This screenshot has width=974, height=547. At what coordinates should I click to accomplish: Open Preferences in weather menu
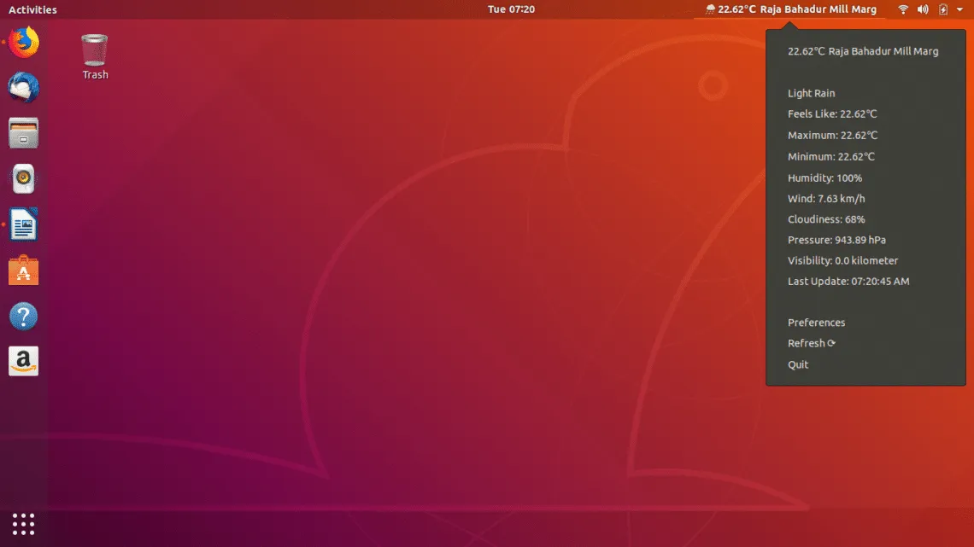[x=816, y=323]
